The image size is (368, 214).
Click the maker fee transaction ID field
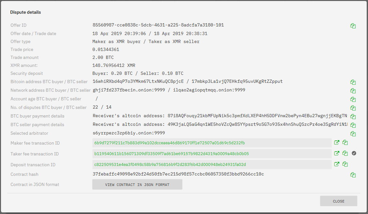pyautogui.click(x=212, y=143)
